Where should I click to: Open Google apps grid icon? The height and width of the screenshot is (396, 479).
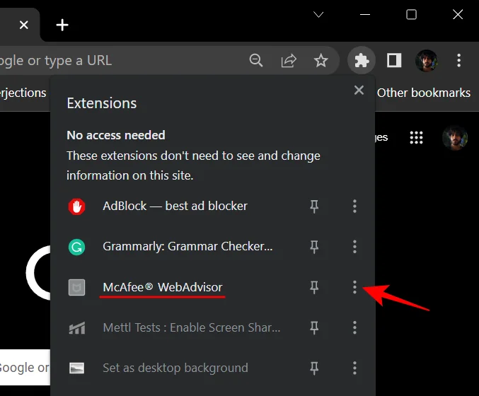pos(416,137)
